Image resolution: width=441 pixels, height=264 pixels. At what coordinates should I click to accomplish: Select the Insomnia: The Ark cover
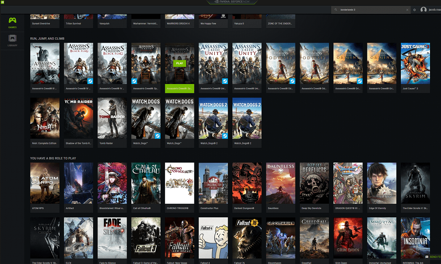click(415, 238)
